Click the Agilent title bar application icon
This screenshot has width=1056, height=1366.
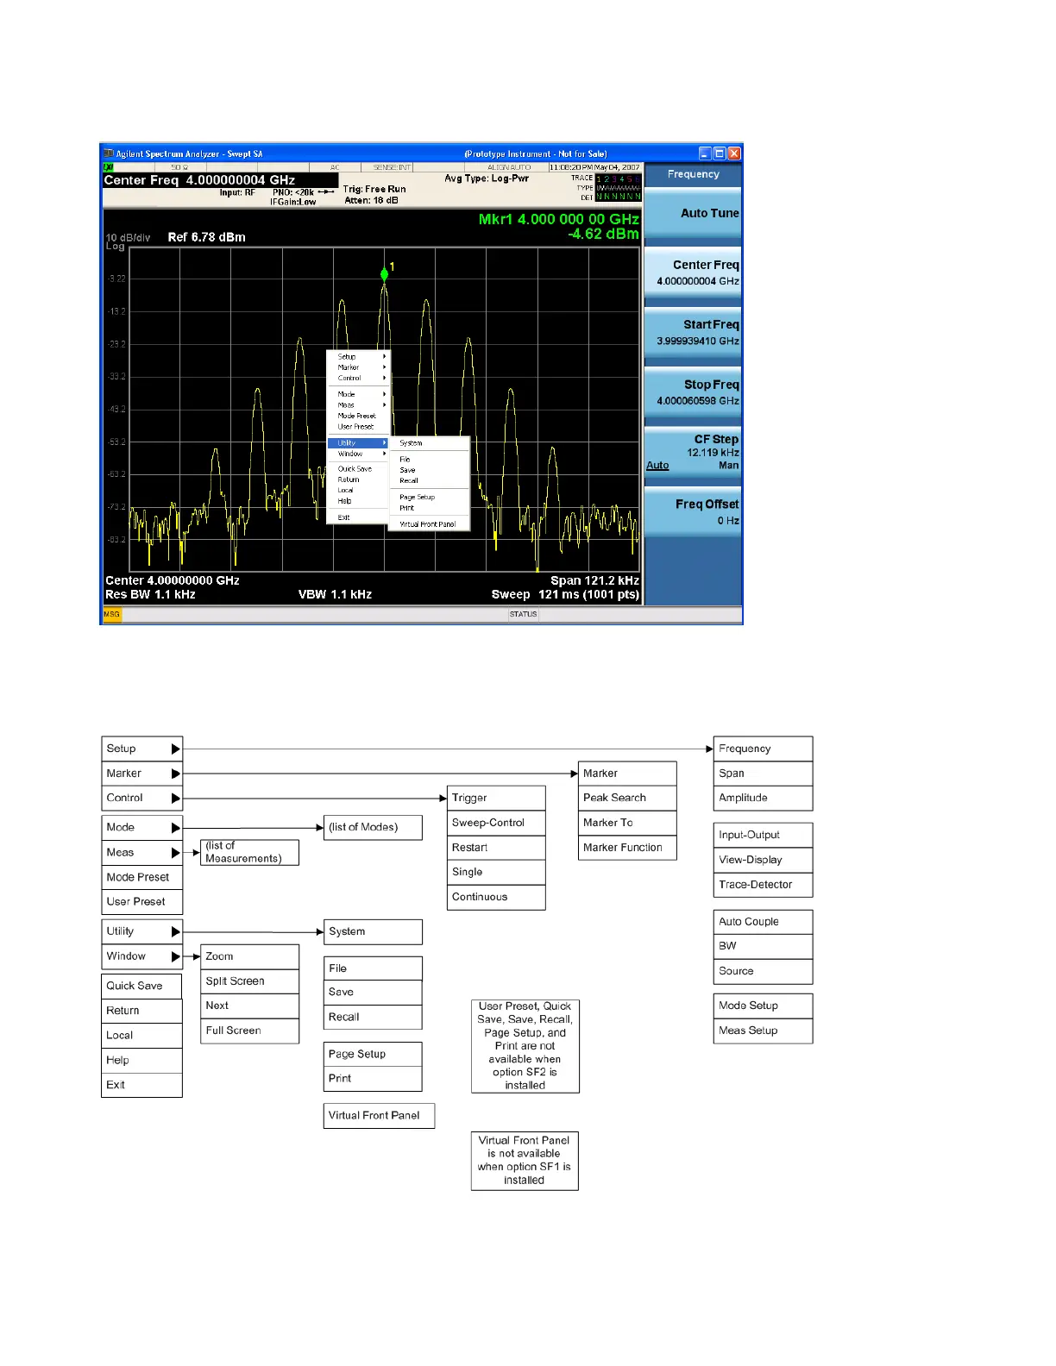point(109,154)
